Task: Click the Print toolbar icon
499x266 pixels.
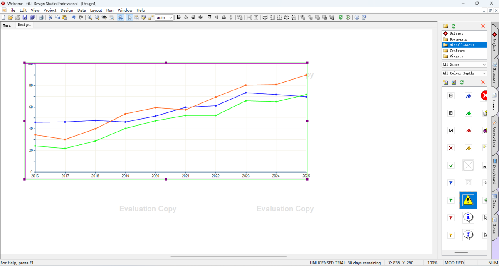Action: (41, 17)
